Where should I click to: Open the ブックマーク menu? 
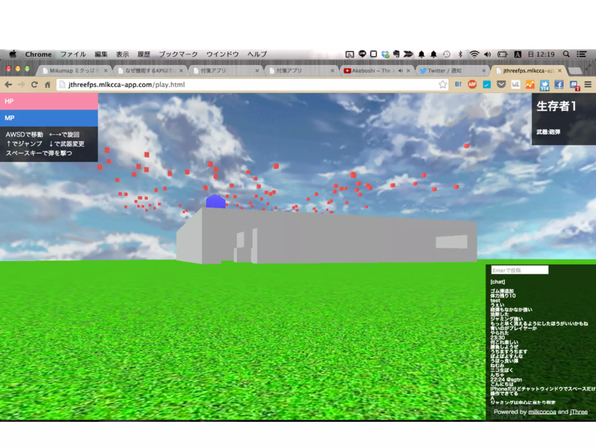pyautogui.click(x=178, y=54)
